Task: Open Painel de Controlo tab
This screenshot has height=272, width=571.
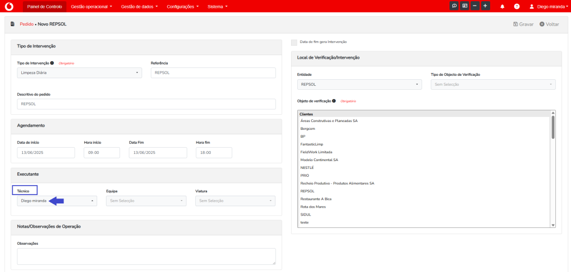Action: point(45,7)
